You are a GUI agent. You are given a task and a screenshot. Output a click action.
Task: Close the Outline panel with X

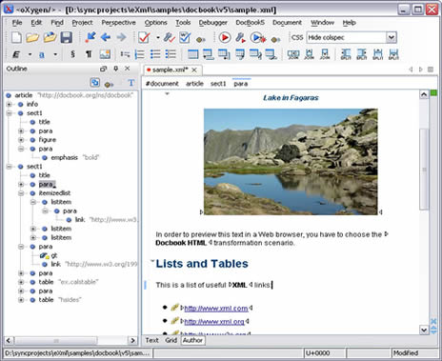[128, 69]
